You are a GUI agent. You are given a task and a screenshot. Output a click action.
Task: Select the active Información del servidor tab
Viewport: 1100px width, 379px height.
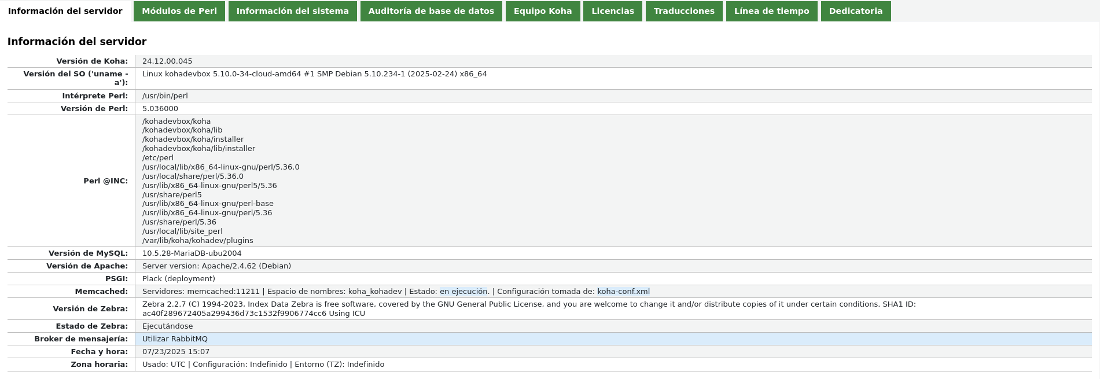click(x=65, y=11)
